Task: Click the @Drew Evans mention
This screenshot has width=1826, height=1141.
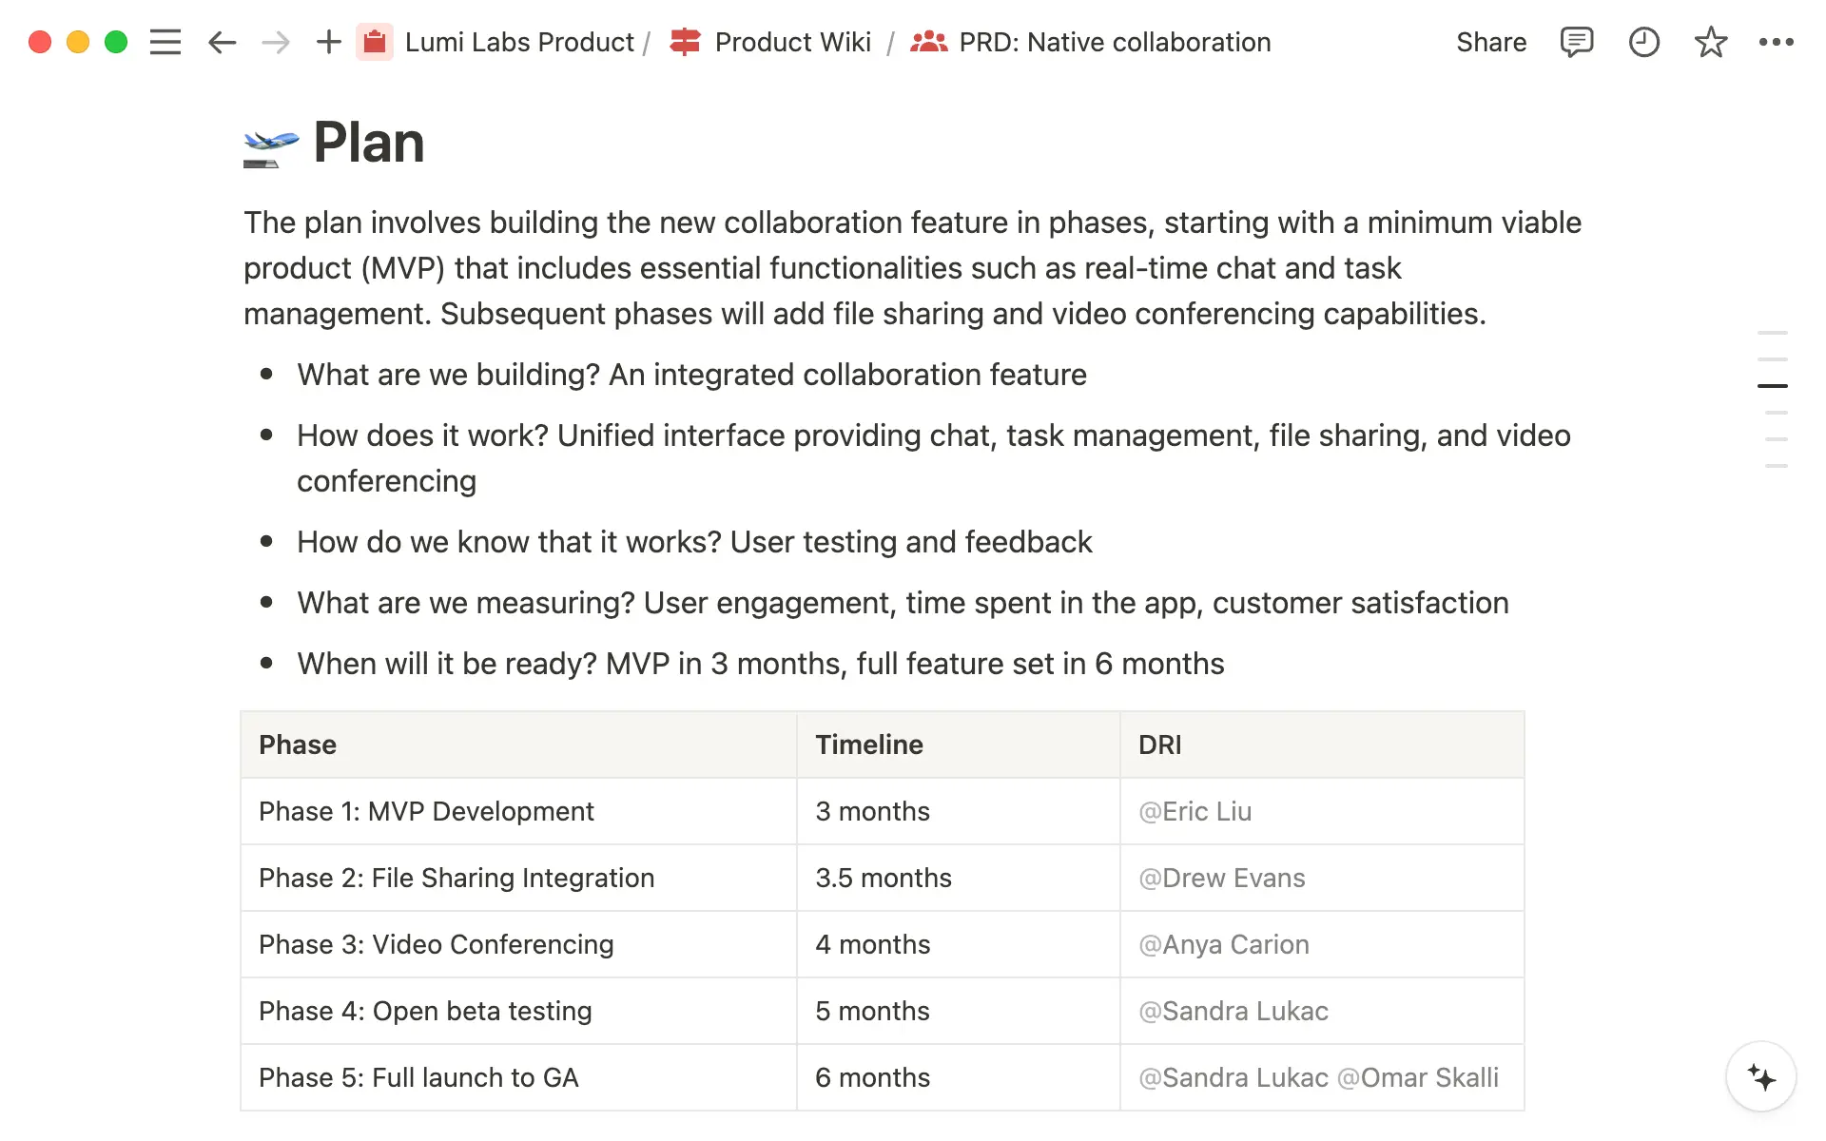Action: (1222, 878)
